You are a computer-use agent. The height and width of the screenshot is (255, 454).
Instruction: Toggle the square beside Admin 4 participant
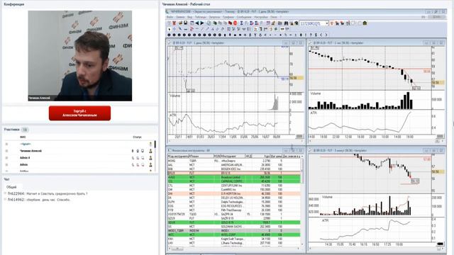tap(6, 158)
